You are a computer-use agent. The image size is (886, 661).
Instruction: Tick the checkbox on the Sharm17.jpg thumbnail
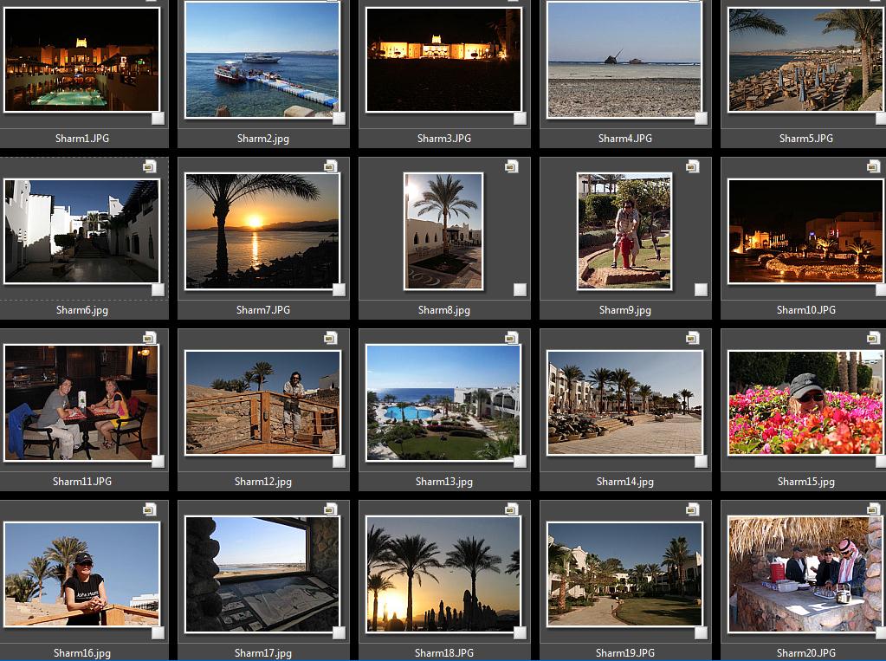(339, 632)
